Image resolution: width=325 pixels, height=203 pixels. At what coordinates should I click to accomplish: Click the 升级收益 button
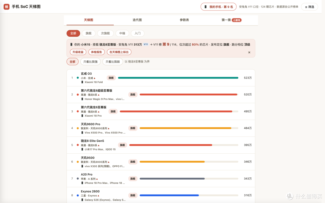(78, 52)
